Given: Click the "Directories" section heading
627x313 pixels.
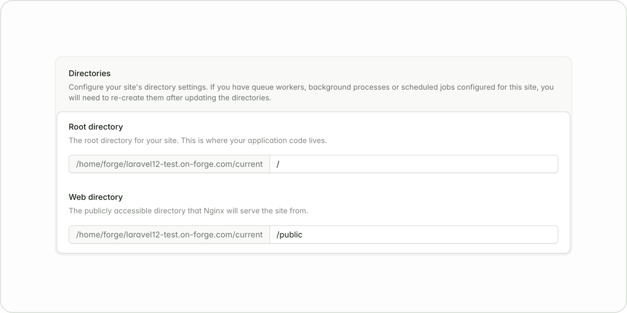Looking at the screenshot, I should point(89,74).
